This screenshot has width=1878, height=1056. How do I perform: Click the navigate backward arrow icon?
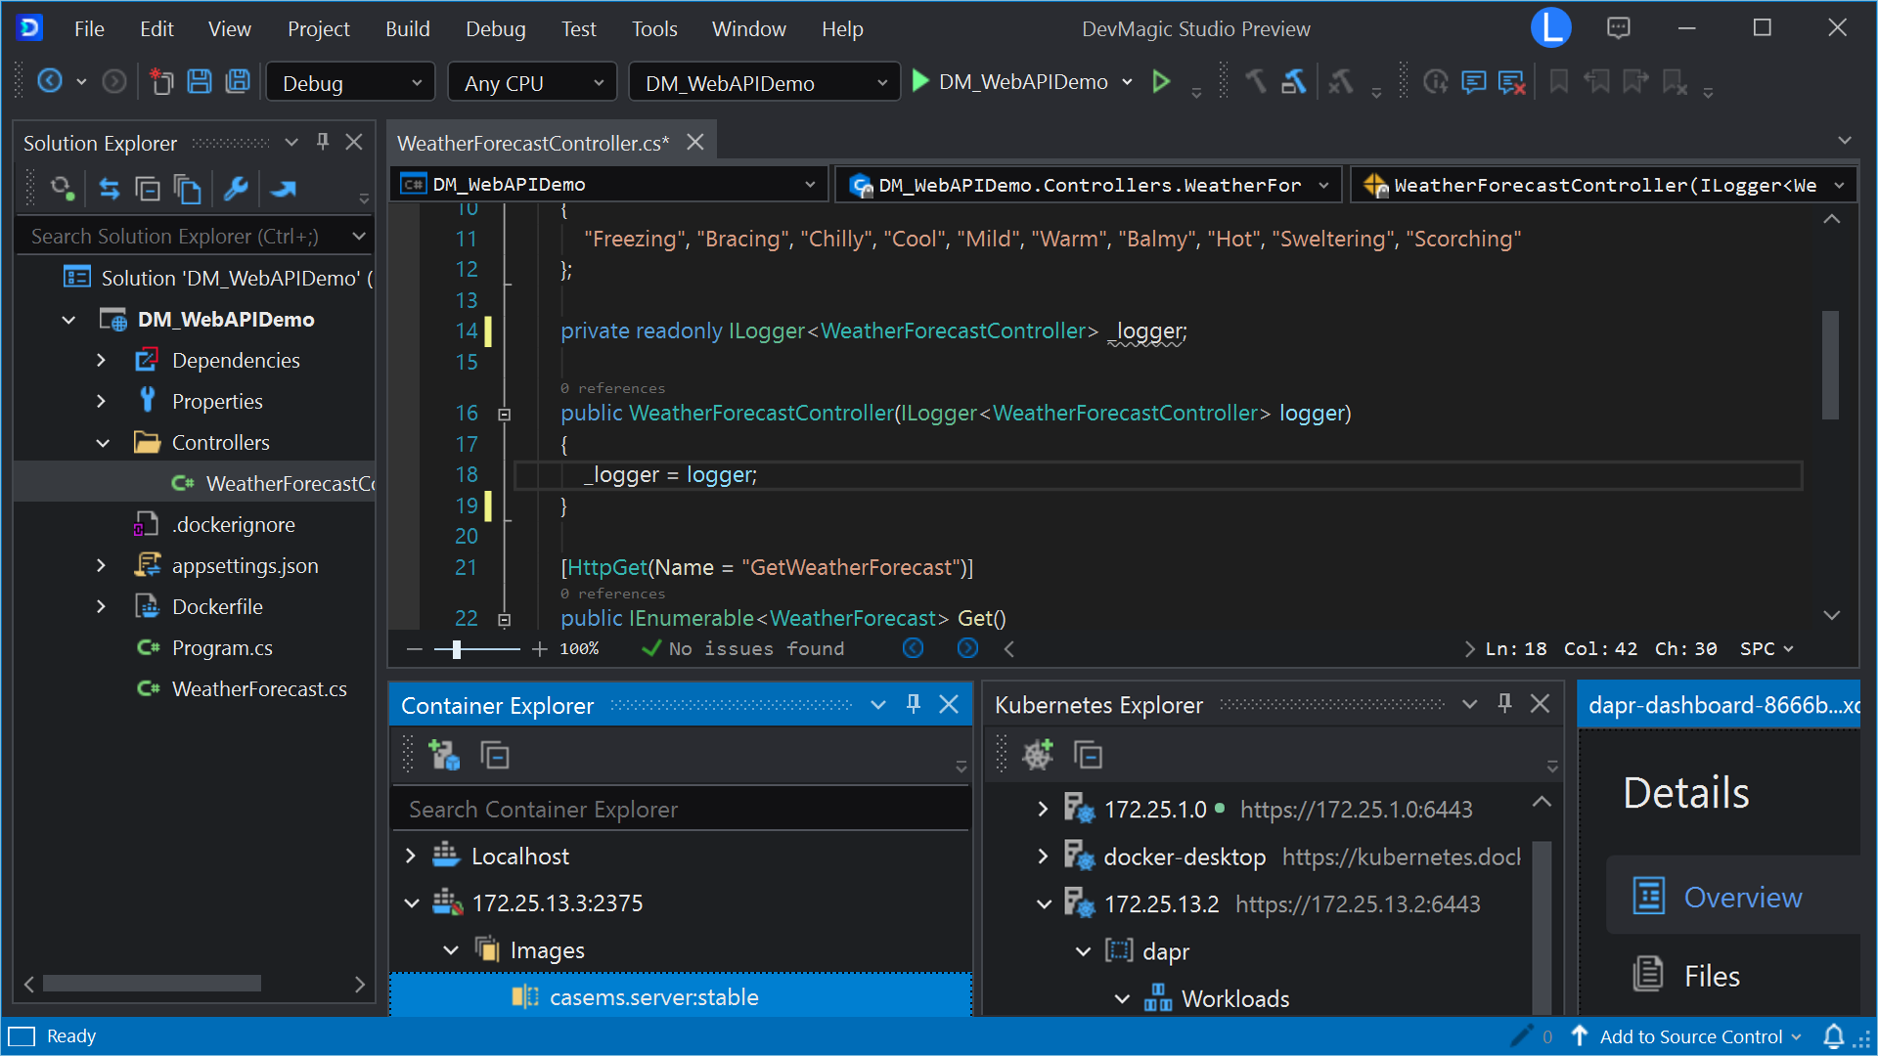50,81
